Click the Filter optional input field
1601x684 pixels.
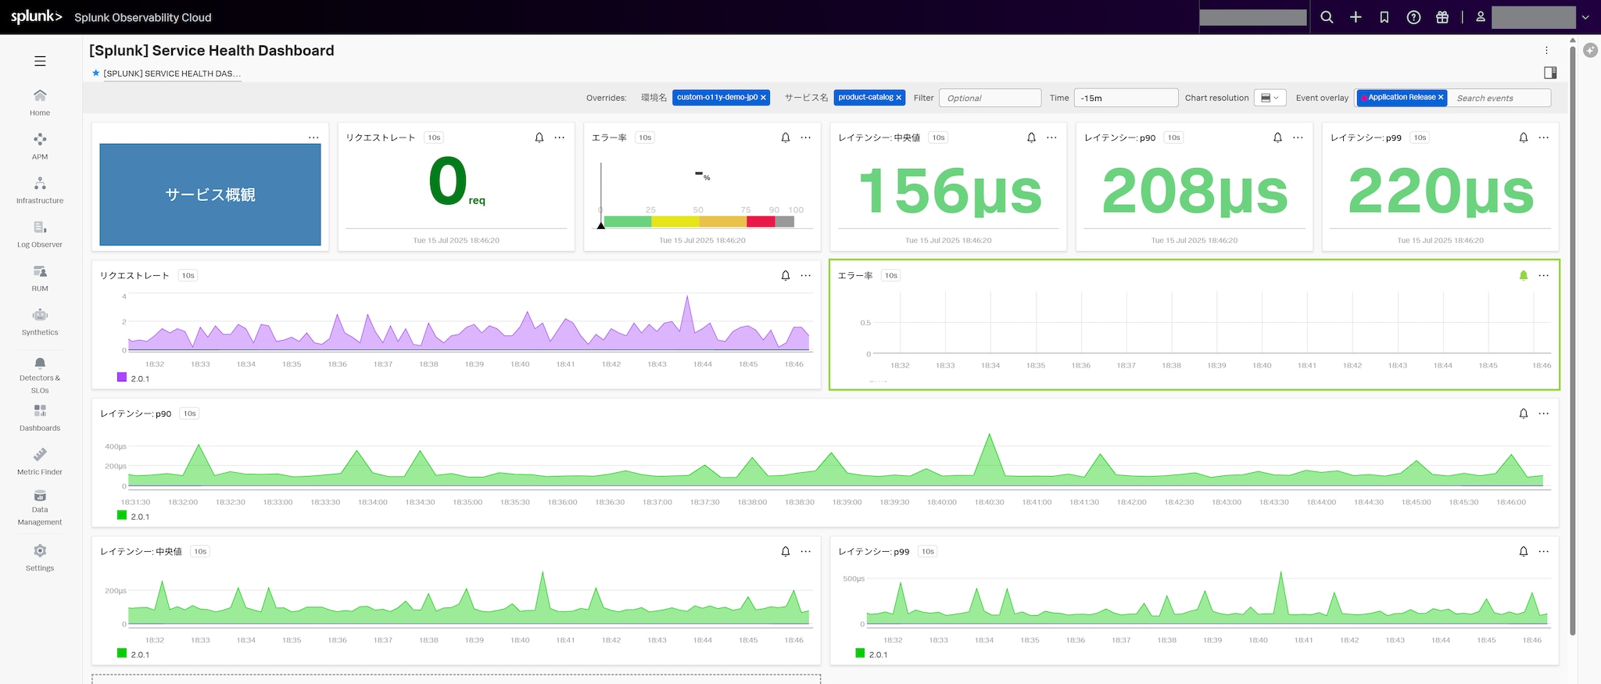[x=990, y=98]
